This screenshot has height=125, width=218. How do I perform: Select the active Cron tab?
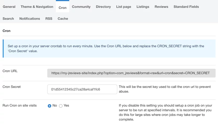click(x=62, y=8)
